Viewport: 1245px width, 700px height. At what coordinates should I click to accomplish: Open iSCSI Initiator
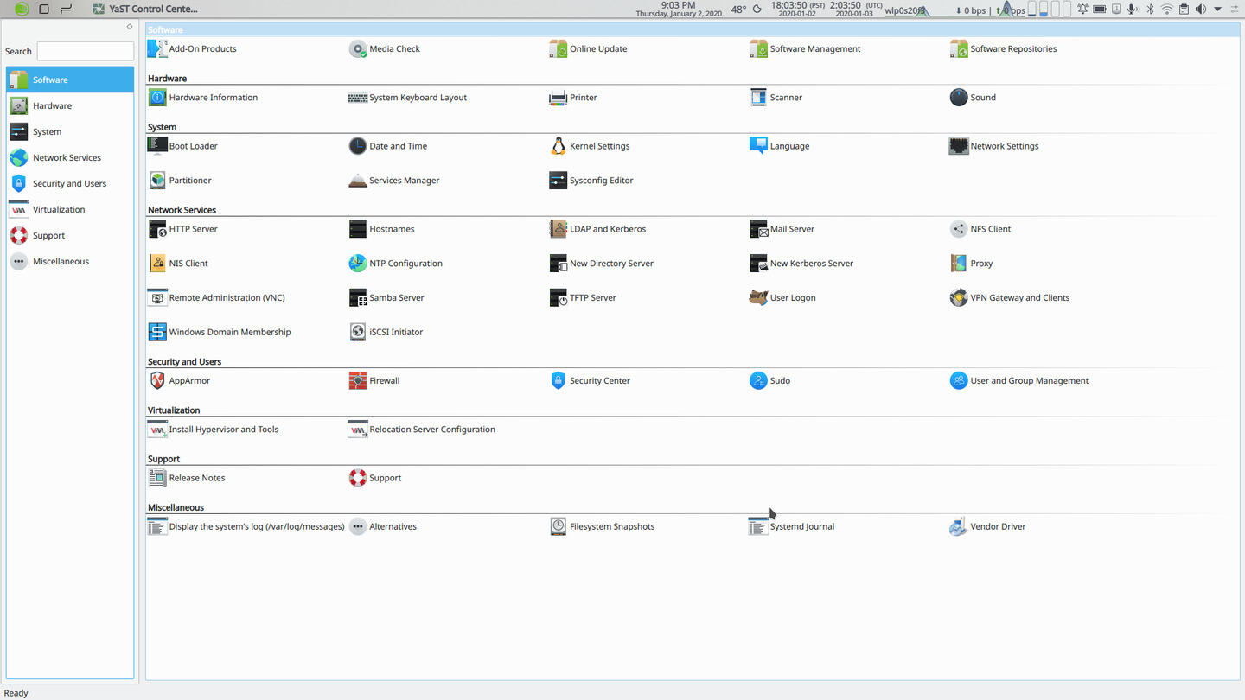point(386,333)
